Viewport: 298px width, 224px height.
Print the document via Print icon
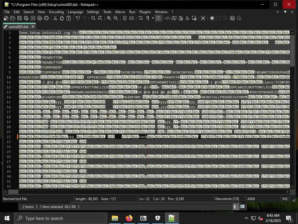pos(46,18)
